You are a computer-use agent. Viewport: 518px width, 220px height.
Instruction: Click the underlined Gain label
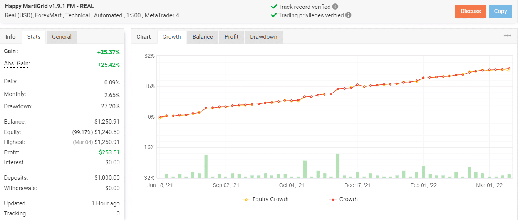point(11,51)
